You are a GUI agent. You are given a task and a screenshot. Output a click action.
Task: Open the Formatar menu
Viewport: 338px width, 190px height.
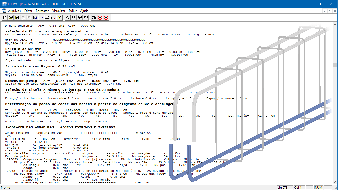pyautogui.click(x=42, y=11)
